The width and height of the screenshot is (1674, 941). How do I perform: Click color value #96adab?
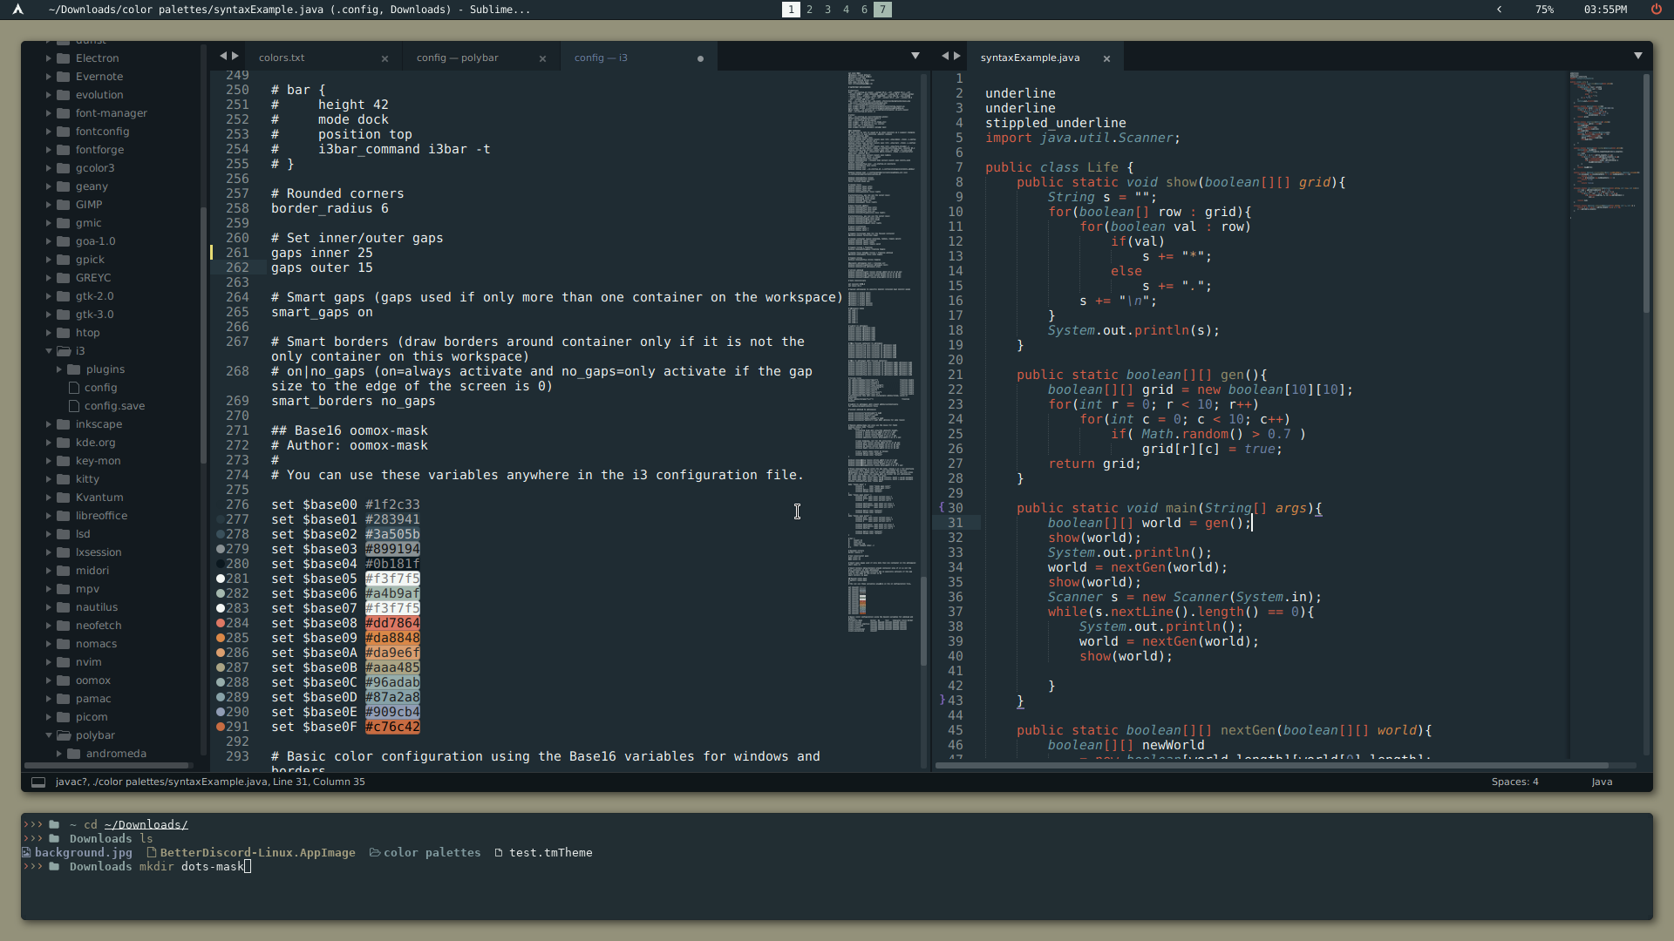click(392, 683)
